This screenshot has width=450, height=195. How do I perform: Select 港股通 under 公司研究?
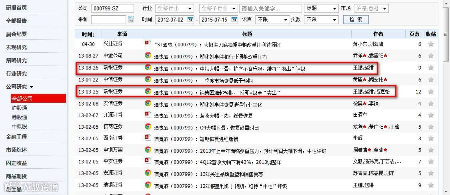coord(20,117)
